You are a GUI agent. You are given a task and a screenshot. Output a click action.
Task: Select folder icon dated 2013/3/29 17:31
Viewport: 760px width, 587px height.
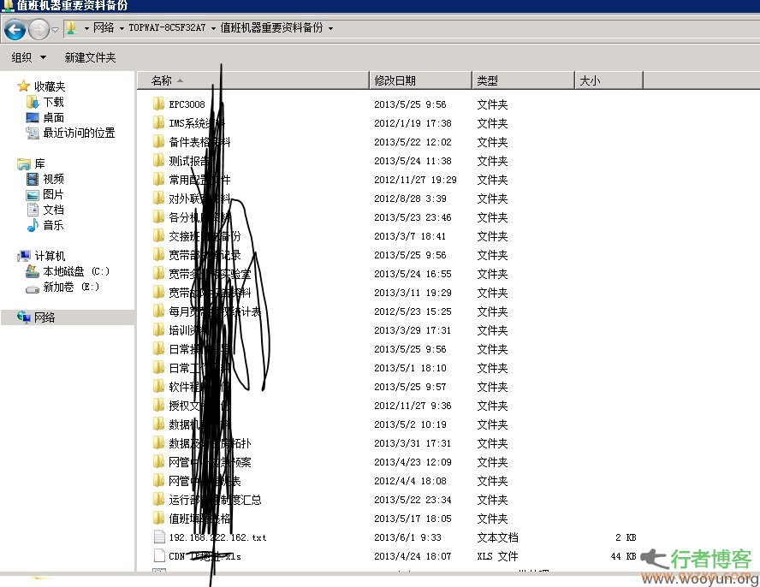pos(158,330)
